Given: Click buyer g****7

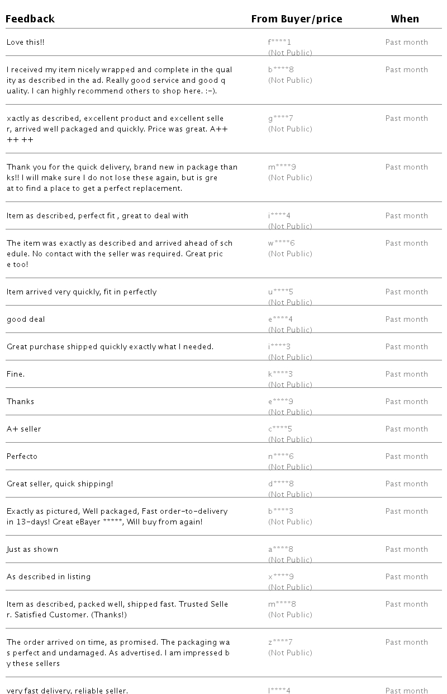Looking at the screenshot, I should [x=280, y=118].
